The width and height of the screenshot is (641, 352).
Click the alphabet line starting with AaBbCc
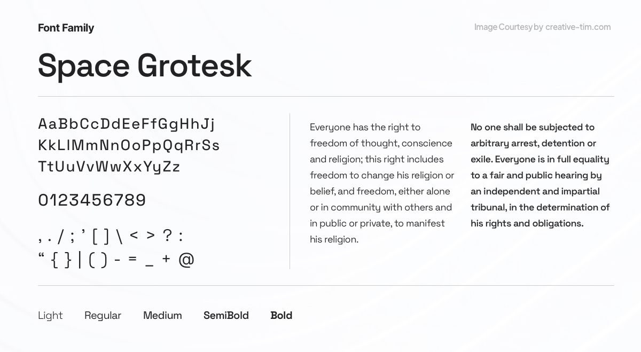[x=127, y=124]
